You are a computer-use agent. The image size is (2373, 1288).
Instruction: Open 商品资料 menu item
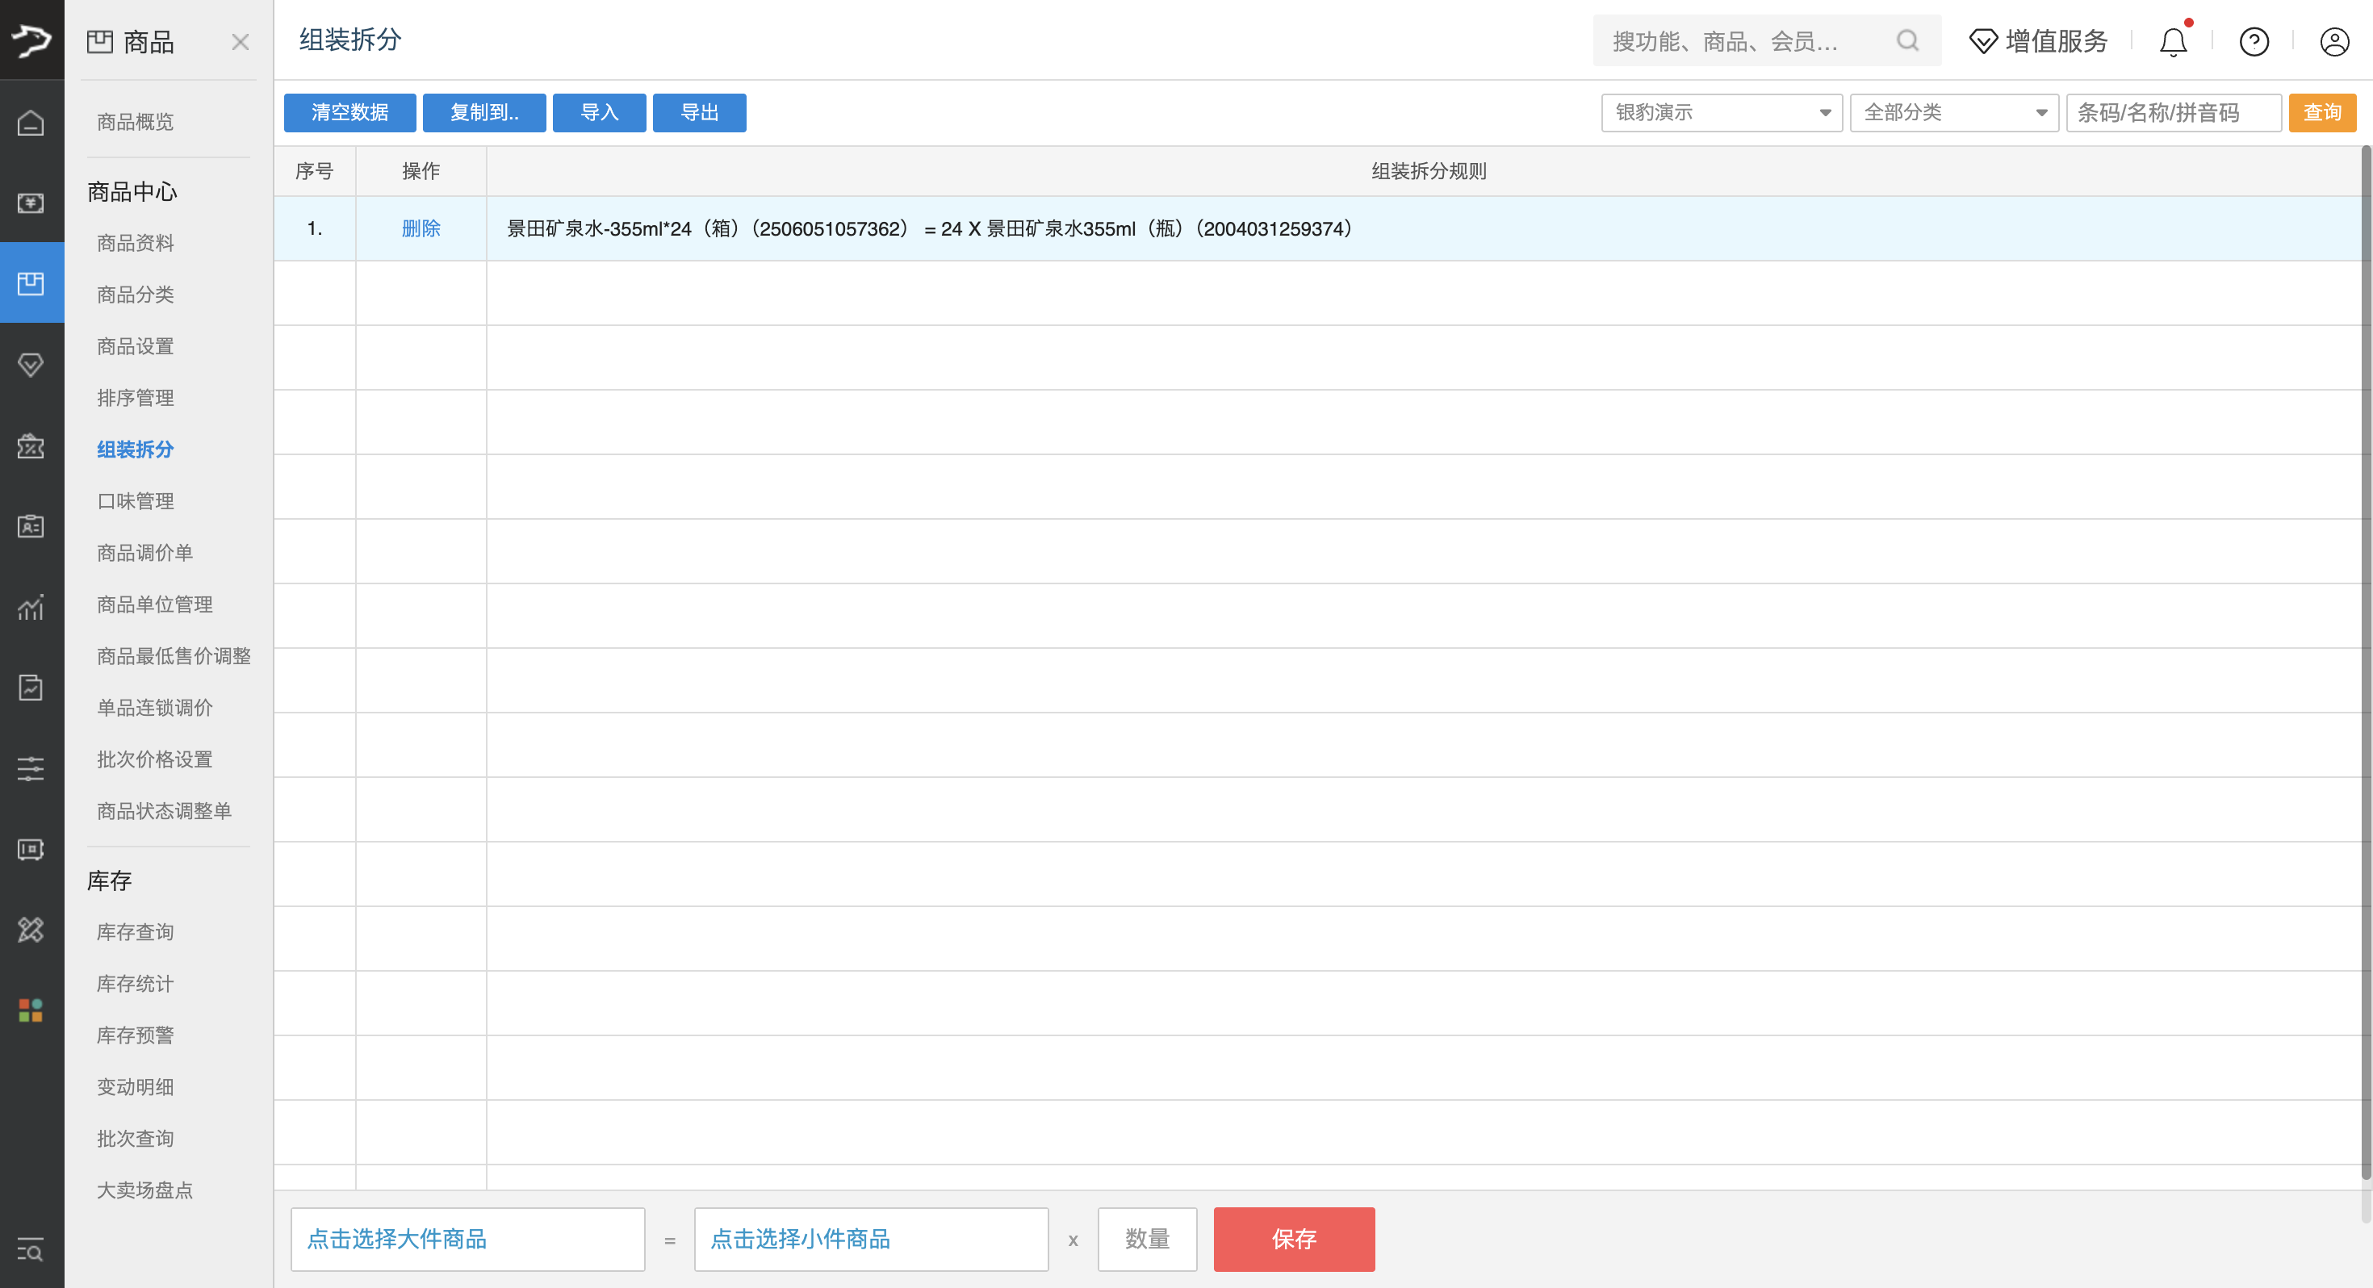click(x=136, y=243)
